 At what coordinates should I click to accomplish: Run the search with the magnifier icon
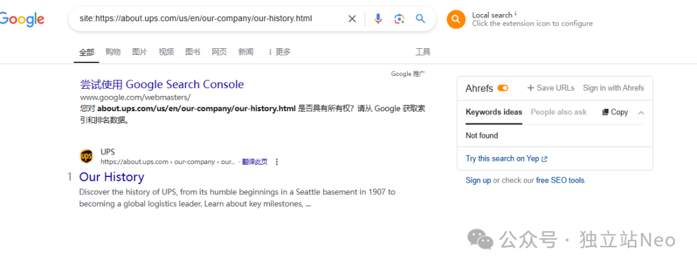[x=420, y=19]
